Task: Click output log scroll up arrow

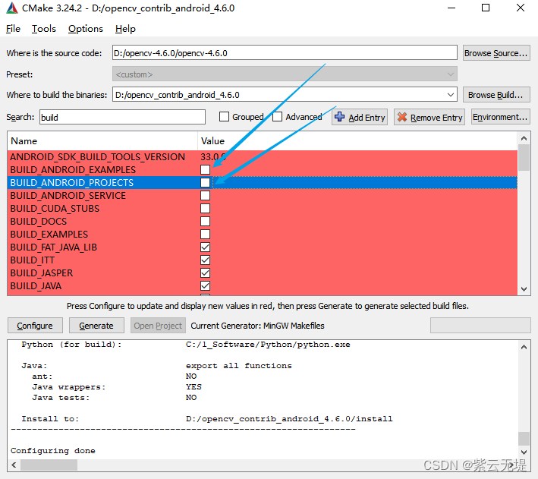Action: (524, 347)
